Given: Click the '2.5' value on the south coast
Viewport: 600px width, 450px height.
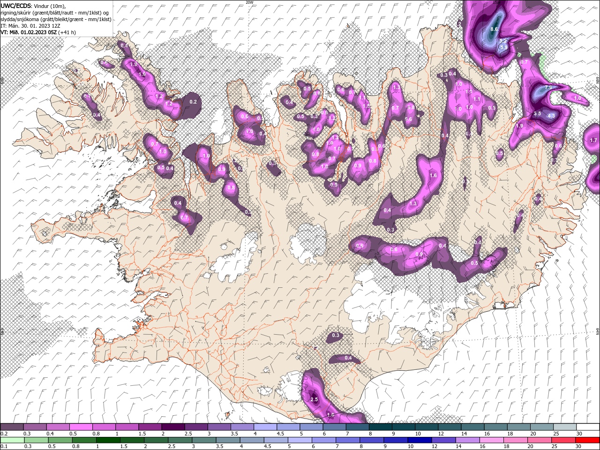Looking at the screenshot, I should (x=314, y=399).
